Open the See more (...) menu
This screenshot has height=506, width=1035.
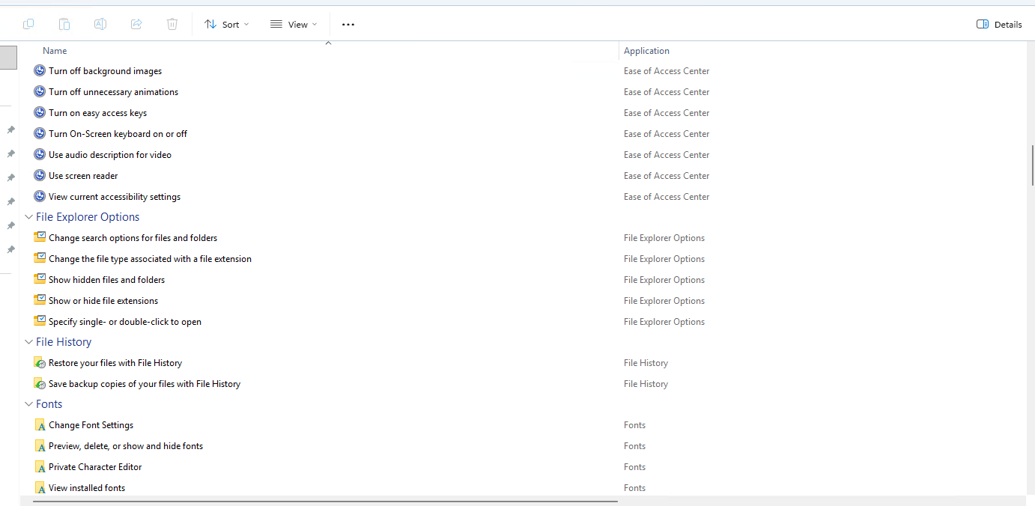[347, 23]
